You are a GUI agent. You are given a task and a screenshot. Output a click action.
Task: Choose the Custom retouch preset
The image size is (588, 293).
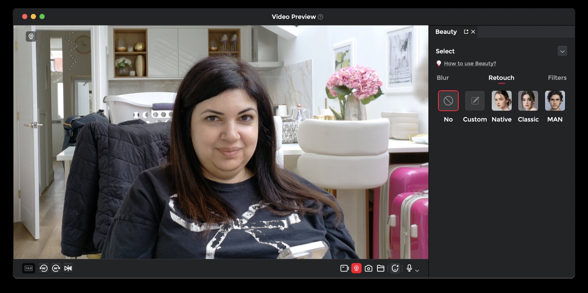click(x=475, y=101)
